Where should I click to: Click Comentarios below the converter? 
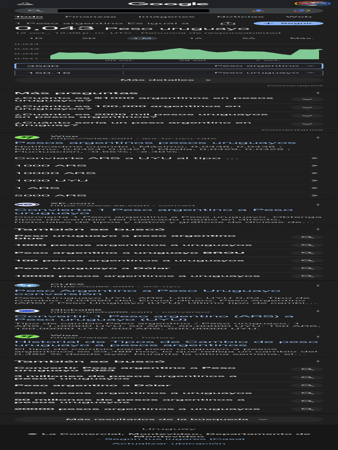click(295, 86)
